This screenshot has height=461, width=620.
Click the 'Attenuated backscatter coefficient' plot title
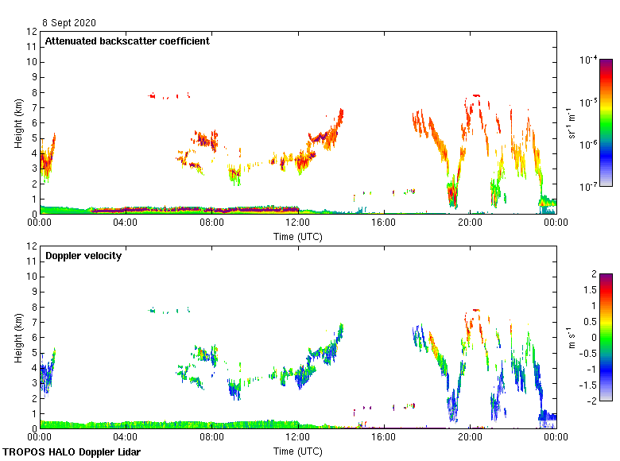(127, 41)
